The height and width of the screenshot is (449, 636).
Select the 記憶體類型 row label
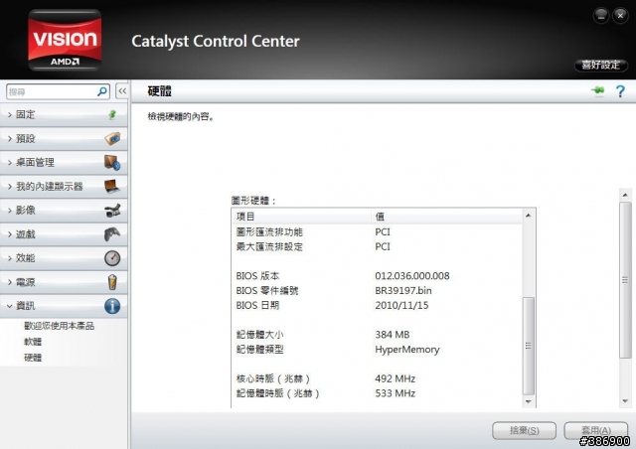coord(259,350)
